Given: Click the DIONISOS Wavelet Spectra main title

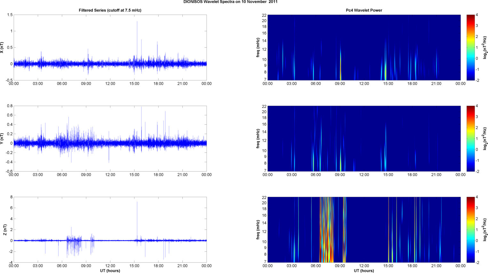Looking at the screenshot, I should tap(230, 2).
